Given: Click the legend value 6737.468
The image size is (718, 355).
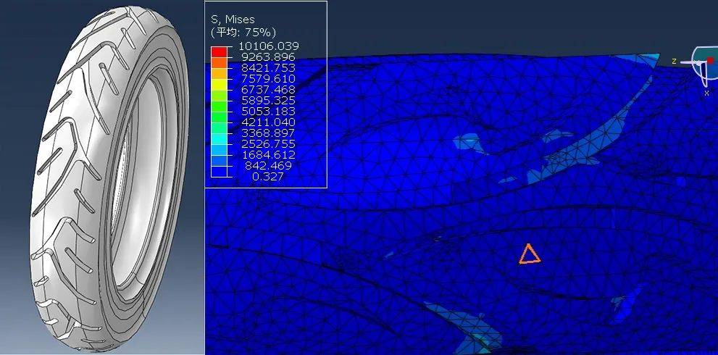Looking at the screenshot, I should click(x=269, y=90).
